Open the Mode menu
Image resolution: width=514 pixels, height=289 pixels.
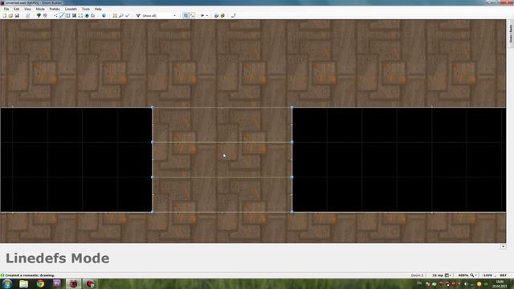[40, 9]
